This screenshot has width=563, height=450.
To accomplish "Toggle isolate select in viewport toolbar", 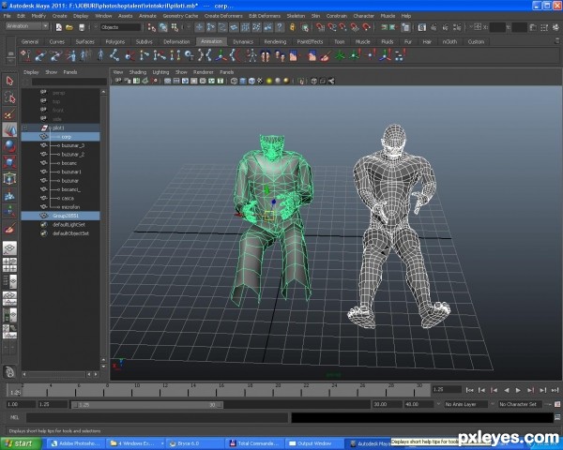I will pyautogui.click(x=301, y=82).
